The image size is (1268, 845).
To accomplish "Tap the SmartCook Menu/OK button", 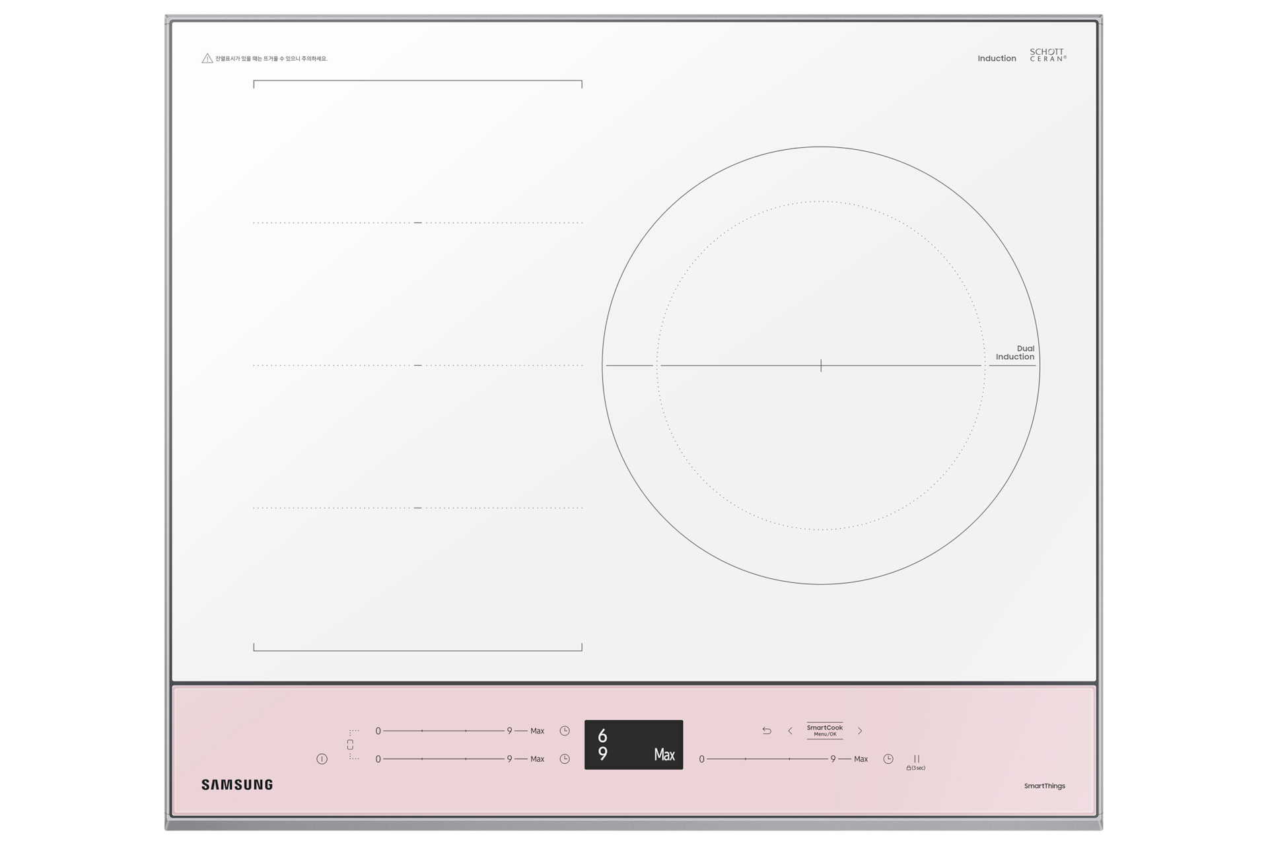I will (825, 731).
